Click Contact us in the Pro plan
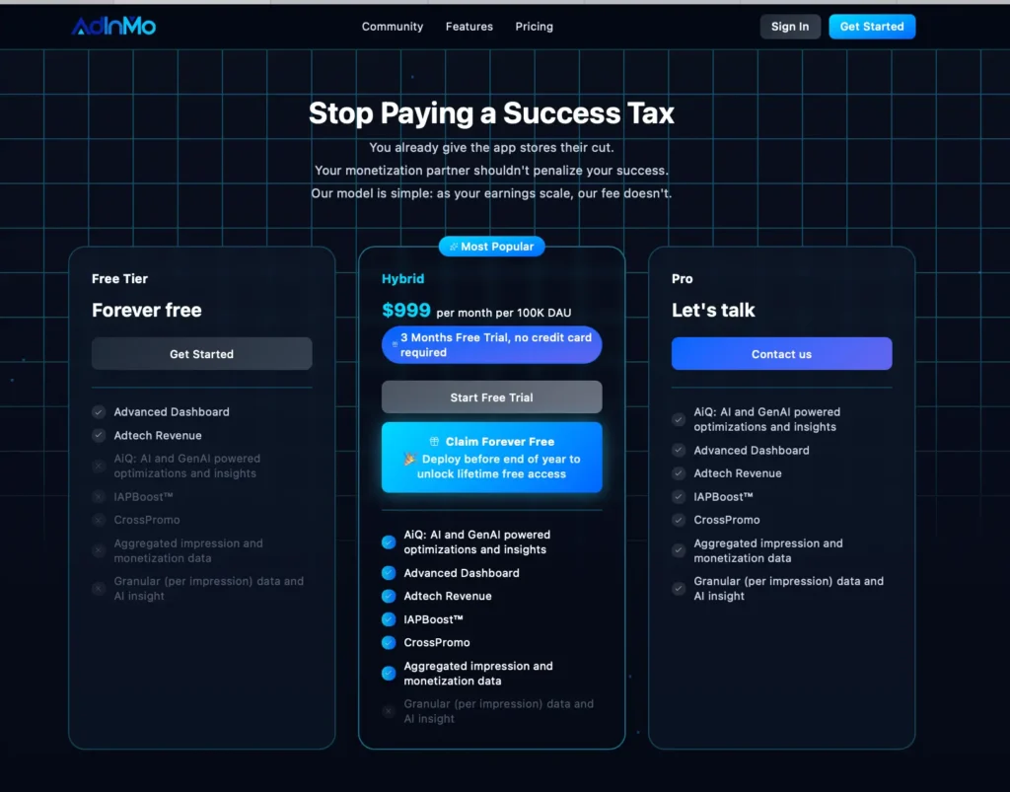 point(781,354)
